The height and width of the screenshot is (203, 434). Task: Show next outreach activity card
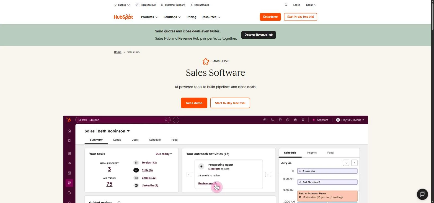(268, 174)
